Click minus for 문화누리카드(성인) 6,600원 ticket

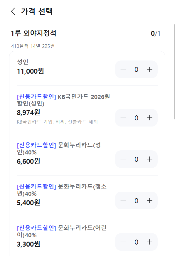point(123,159)
